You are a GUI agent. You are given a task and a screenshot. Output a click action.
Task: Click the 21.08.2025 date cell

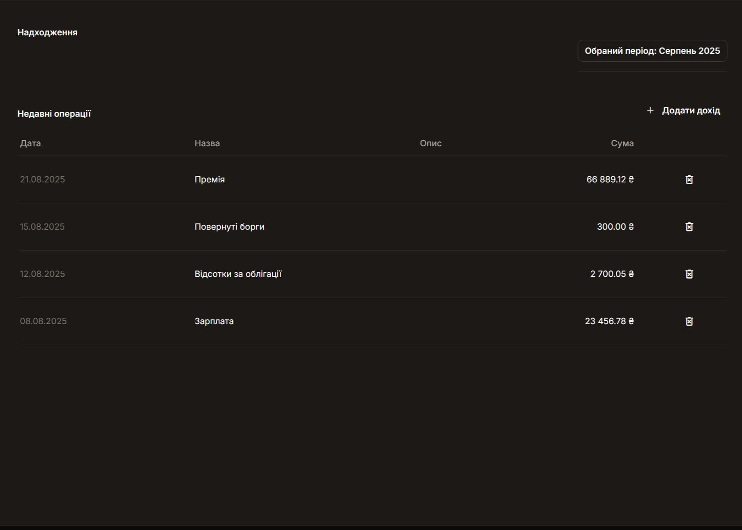[x=42, y=180]
